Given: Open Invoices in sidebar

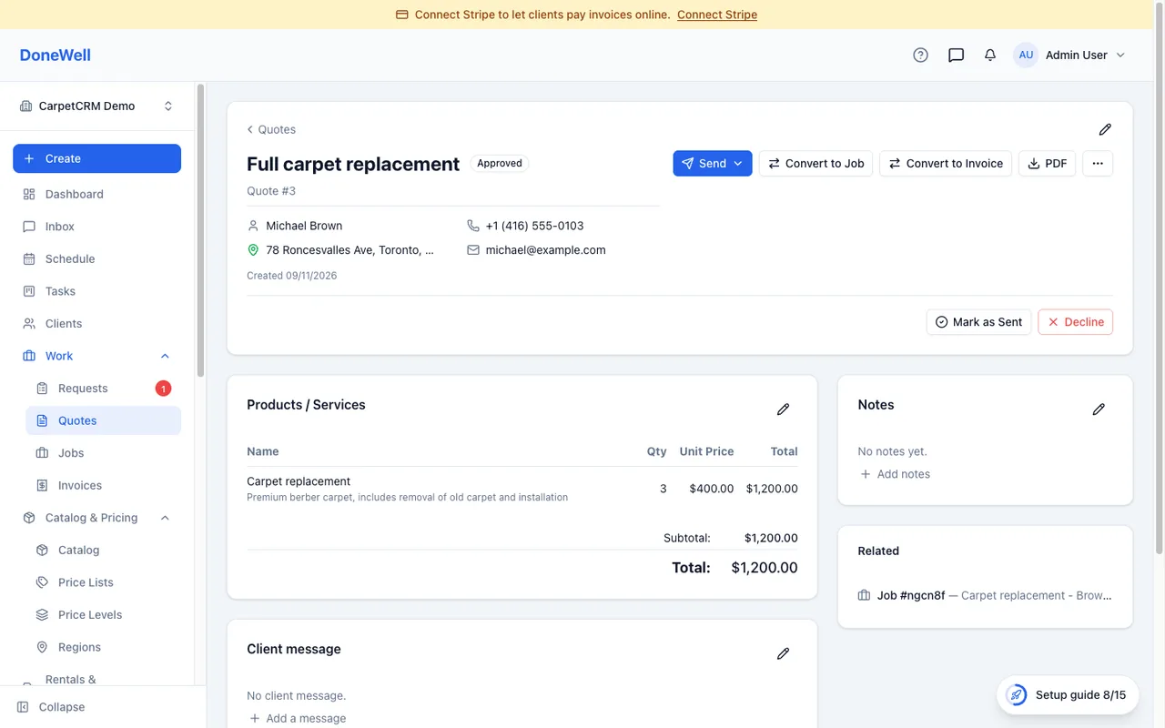Looking at the screenshot, I should coord(103,486).
